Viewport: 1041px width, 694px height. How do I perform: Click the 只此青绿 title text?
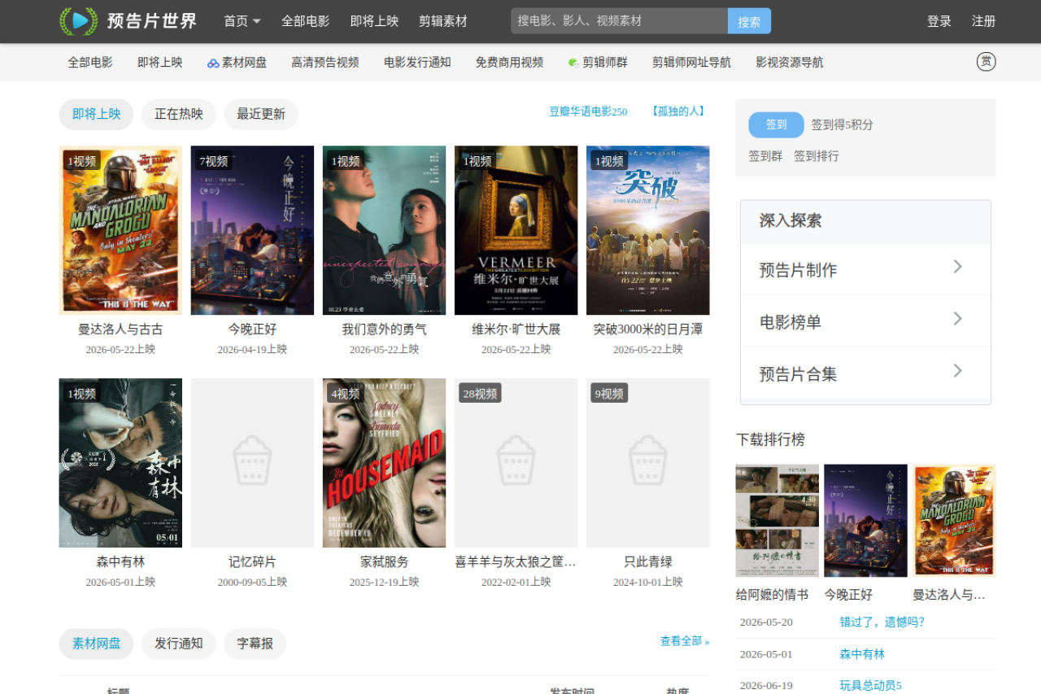click(647, 562)
